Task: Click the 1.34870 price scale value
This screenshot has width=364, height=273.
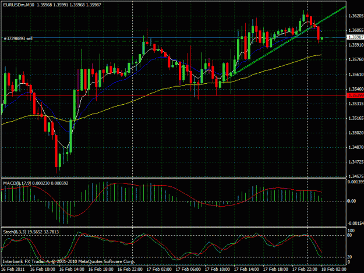Action: point(356,147)
